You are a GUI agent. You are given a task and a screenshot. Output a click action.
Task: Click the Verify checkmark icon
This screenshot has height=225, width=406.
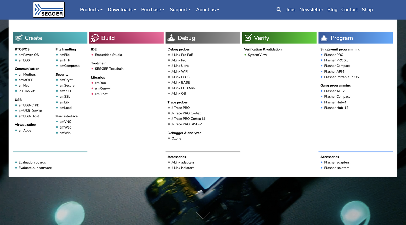pyautogui.click(x=248, y=38)
